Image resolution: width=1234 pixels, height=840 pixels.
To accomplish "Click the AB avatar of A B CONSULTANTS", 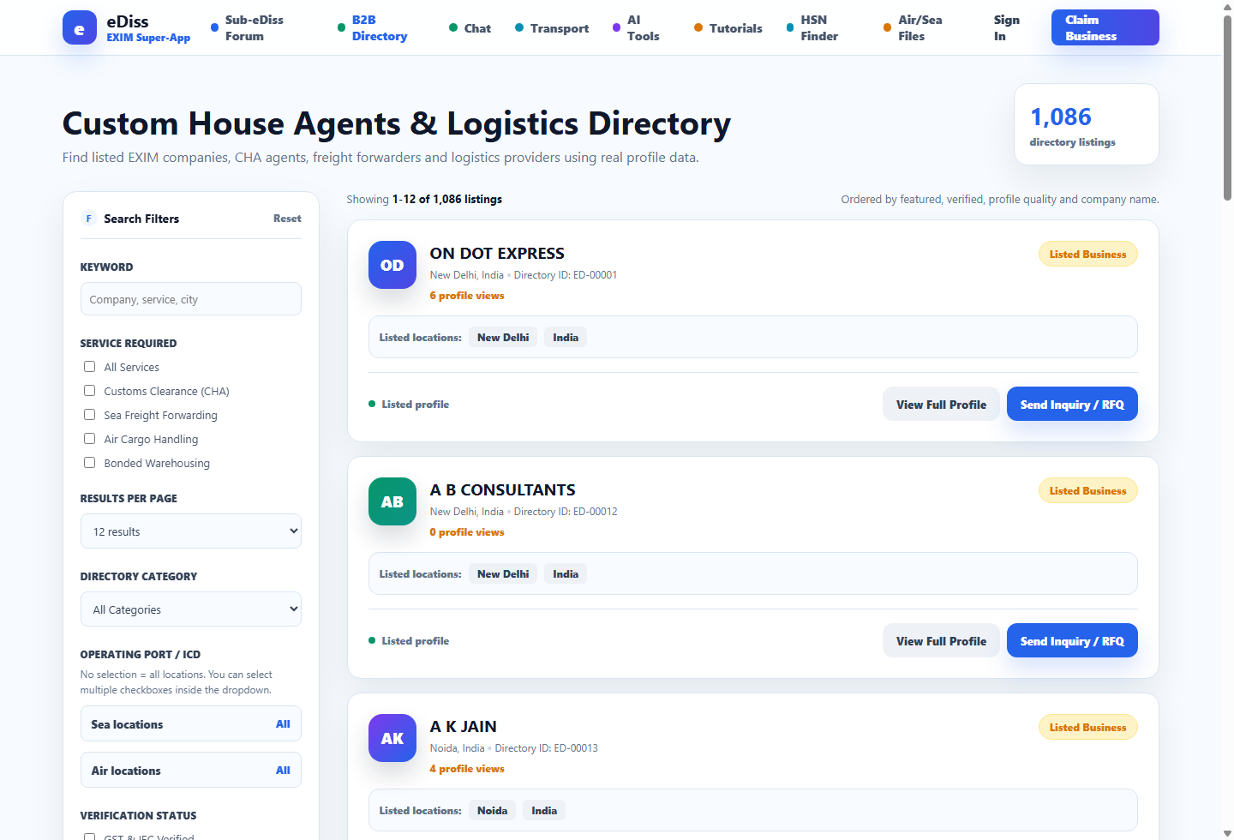I will (x=392, y=501).
